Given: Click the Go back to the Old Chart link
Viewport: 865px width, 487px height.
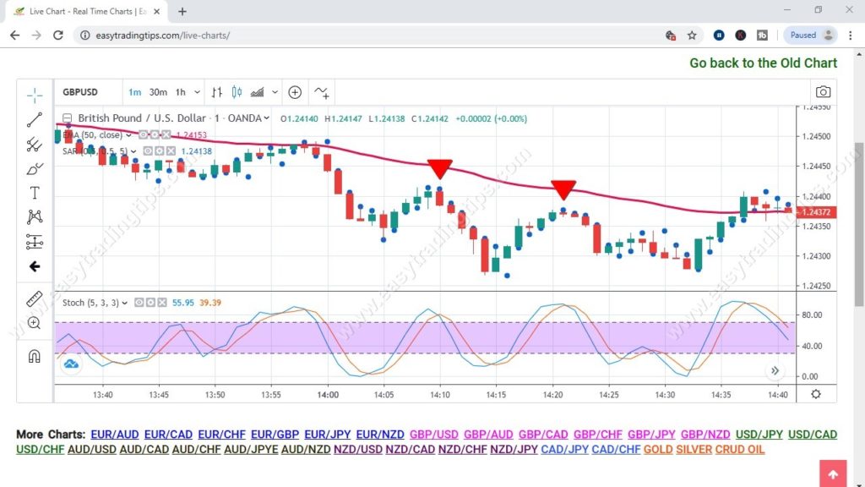Looking at the screenshot, I should (762, 63).
